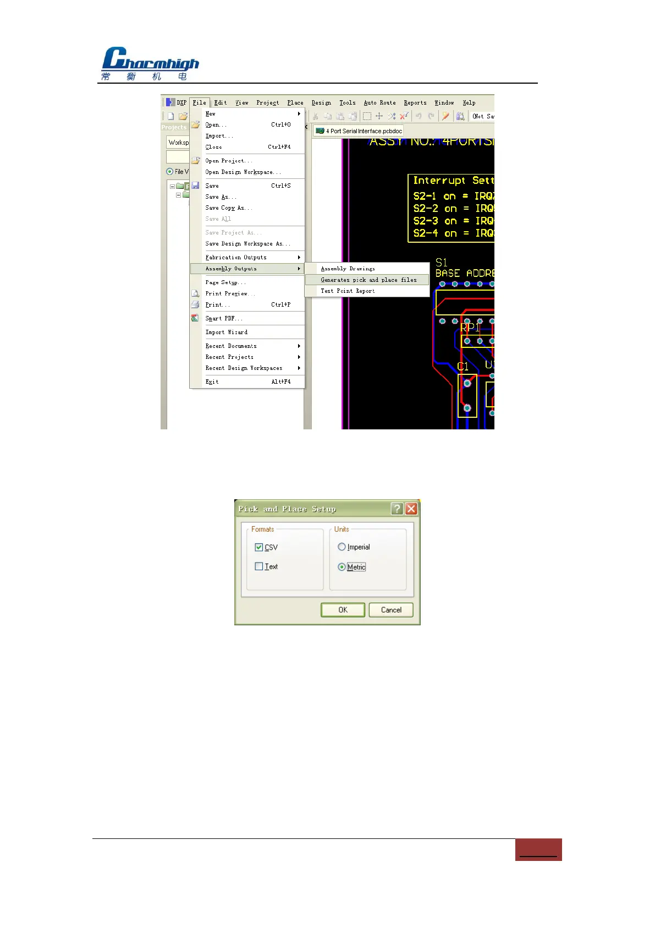Open the Workspace dropdown in Projects panel
Screen dimensions: 655x927
(x=178, y=143)
